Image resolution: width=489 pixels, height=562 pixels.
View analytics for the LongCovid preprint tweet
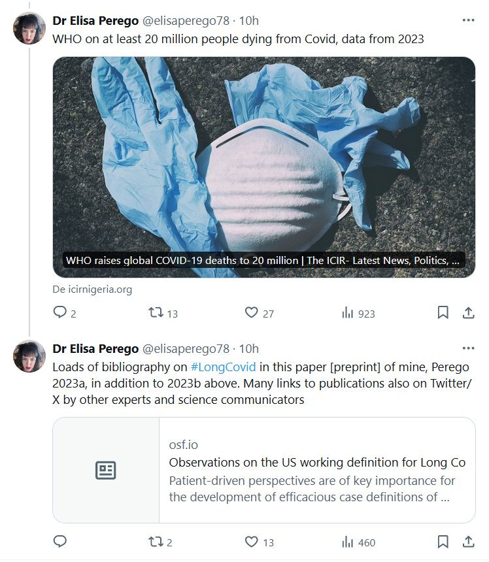click(348, 542)
